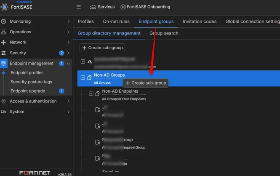Click the Endpoint upgrade badge showing 1
Image resolution: width=280 pixels, height=176 pixels.
point(61,91)
